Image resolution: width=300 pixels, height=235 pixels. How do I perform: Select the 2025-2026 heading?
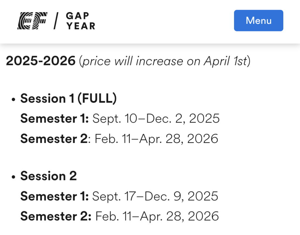41,61
